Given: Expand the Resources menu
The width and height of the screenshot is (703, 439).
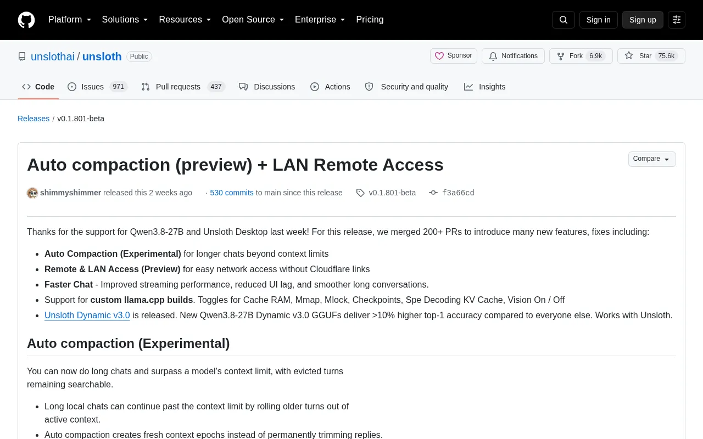Looking at the screenshot, I should (185, 20).
